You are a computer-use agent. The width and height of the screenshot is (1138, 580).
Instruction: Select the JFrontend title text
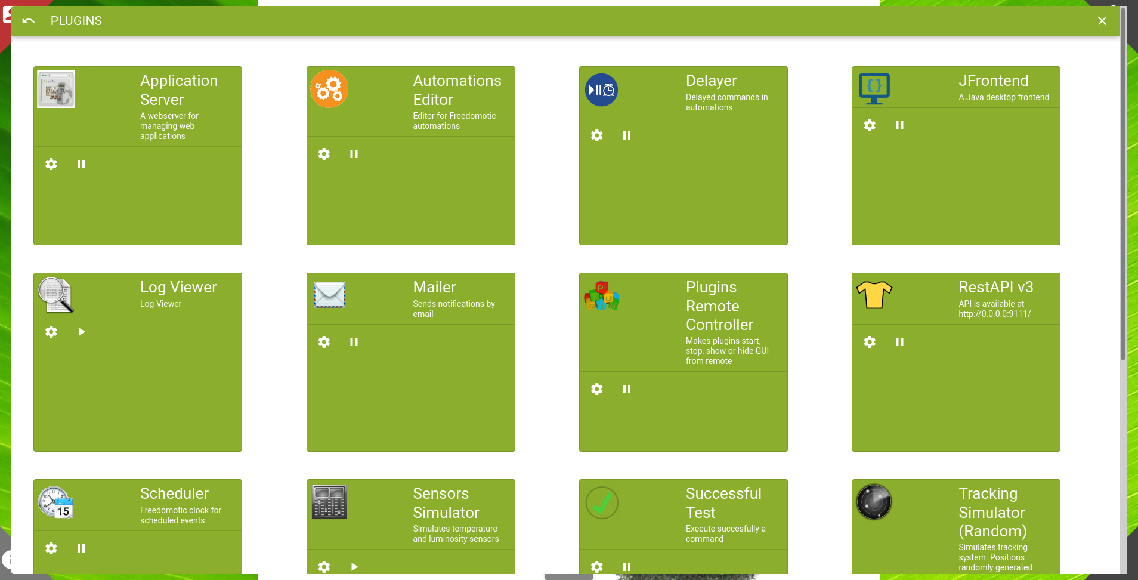994,81
